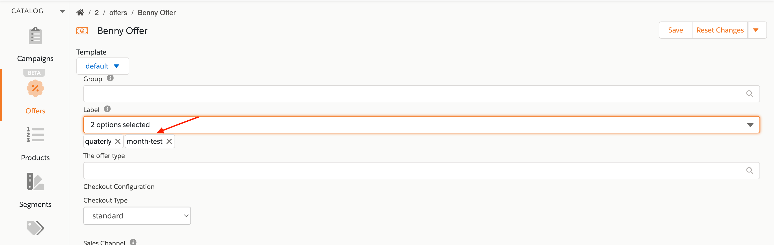The width and height of the screenshot is (774, 245).
Task: Click the offers breadcrumb link
Action: coord(118,13)
